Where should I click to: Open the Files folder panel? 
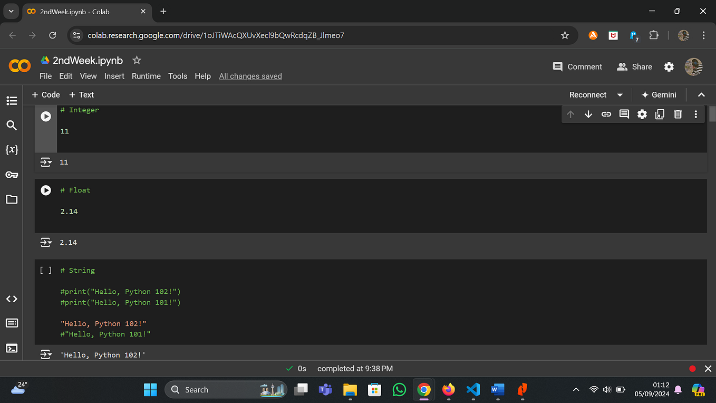(x=12, y=199)
